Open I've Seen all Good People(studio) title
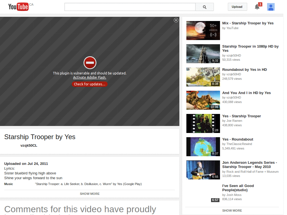The image size is (287, 215). tap(238, 188)
